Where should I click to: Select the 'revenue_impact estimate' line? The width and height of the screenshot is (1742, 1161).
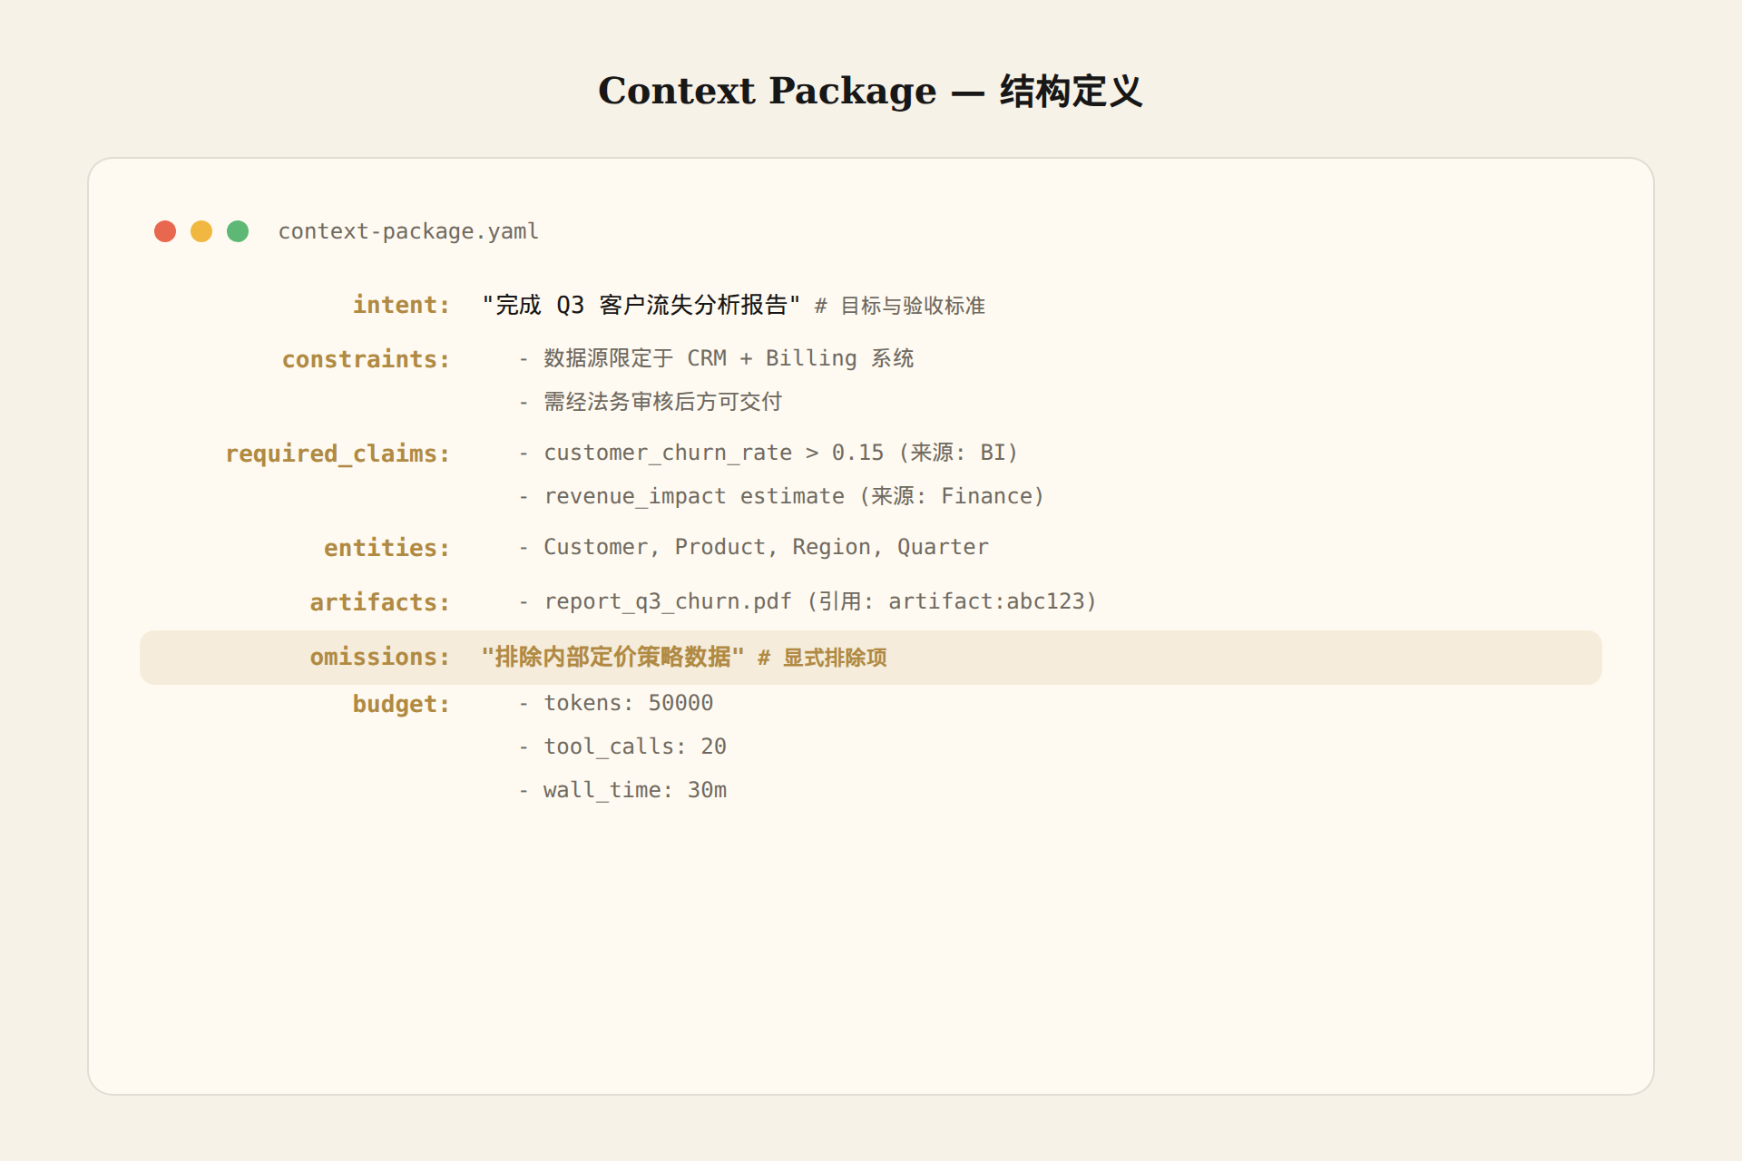782,496
